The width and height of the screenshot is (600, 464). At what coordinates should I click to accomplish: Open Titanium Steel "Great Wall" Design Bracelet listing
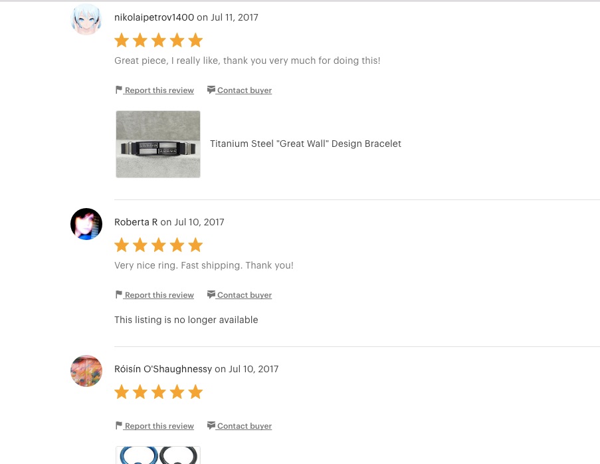coord(306,144)
